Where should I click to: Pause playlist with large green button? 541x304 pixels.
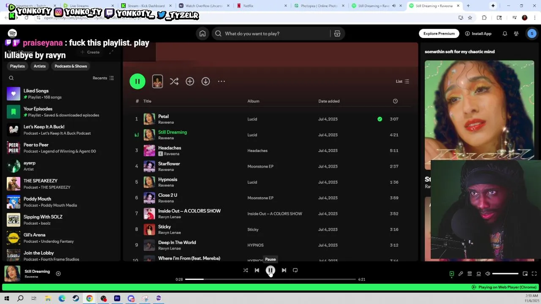tap(137, 81)
